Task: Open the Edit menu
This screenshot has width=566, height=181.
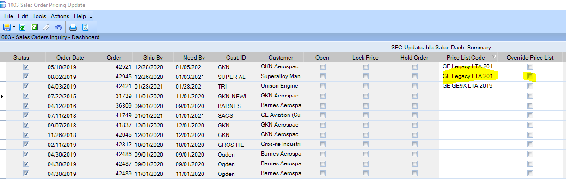Action: pyautogui.click(x=23, y=16)
